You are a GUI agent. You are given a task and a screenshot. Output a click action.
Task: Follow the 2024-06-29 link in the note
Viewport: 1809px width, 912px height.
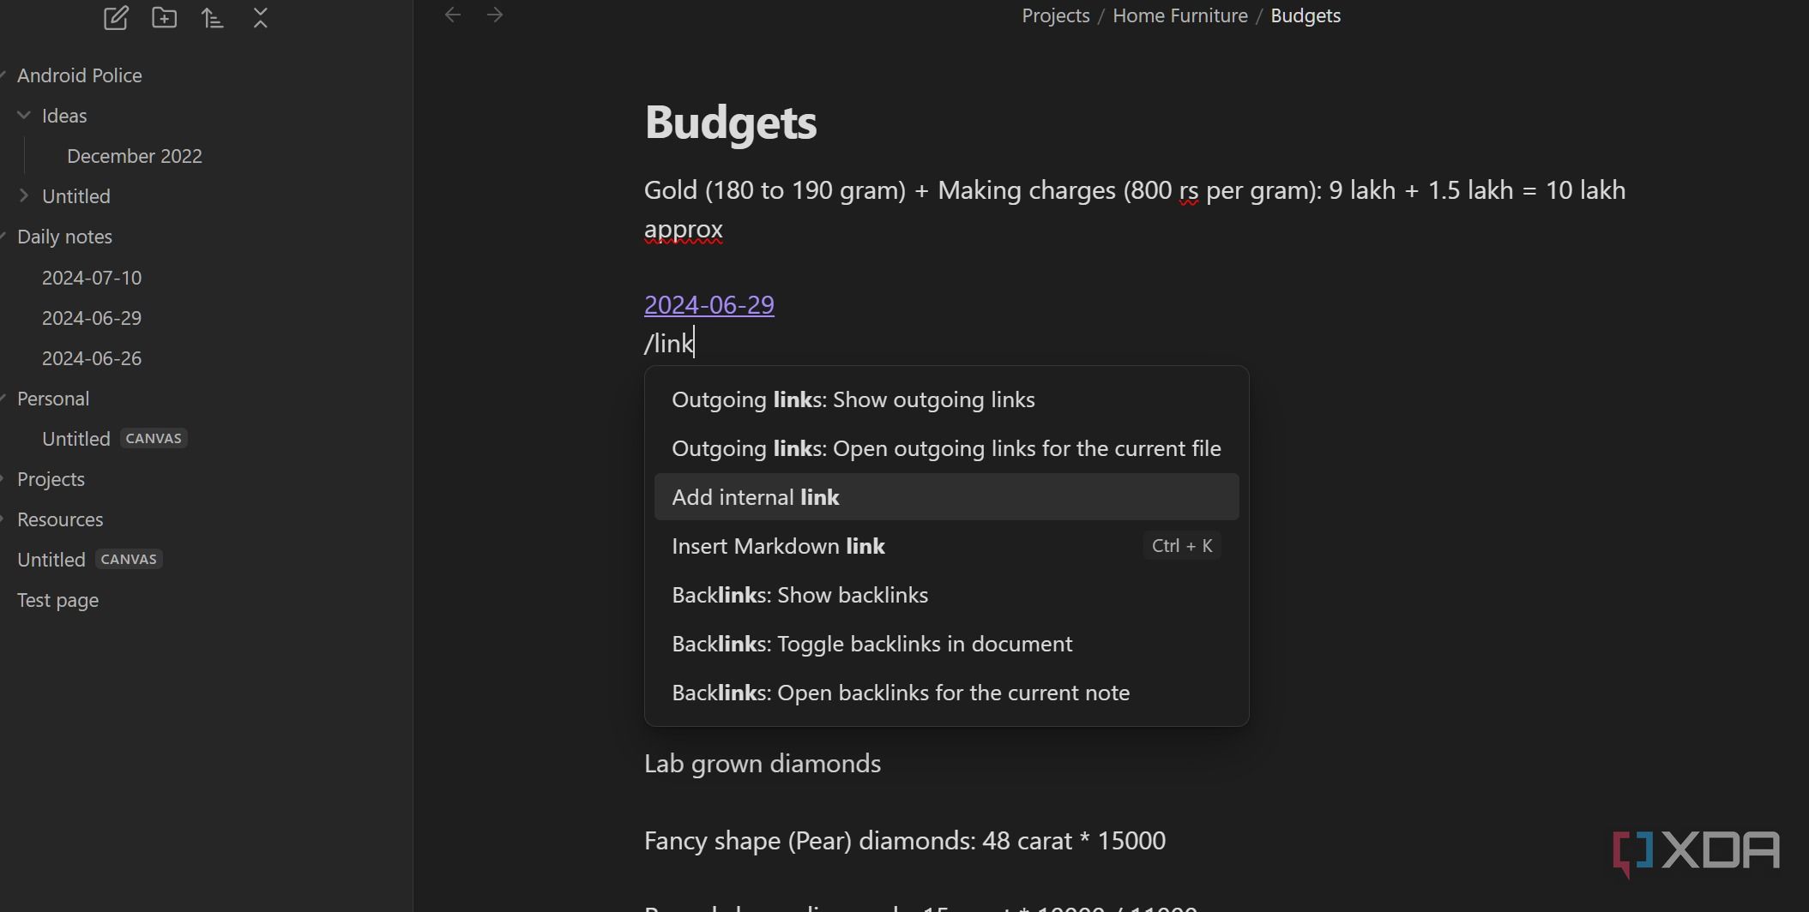pos(709,304)
